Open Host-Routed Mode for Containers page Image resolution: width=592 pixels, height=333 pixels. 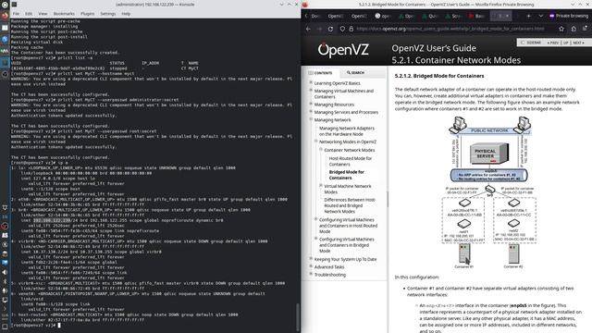tap(351, 161)
